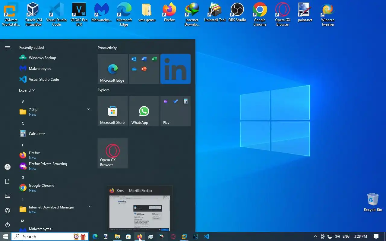This screenshot has width=386, height=241.
Task: Switch to Firefox taskbar button
Action: pyautogui.click(x=139, y=236)
